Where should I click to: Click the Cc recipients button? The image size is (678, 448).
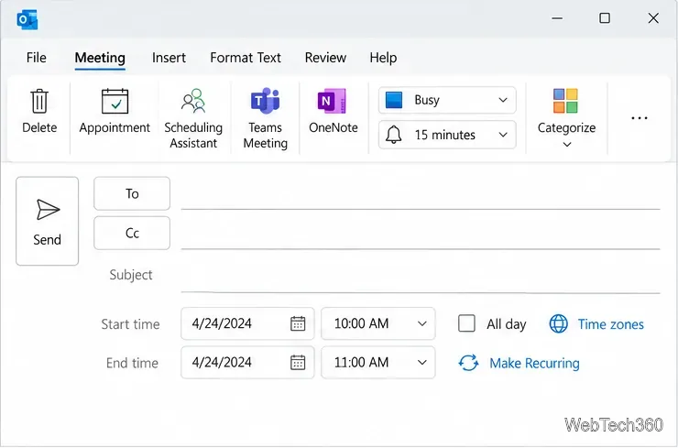click(x=132, y=233)
